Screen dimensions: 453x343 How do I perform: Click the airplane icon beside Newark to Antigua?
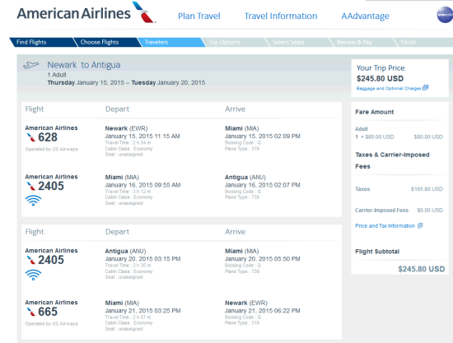coord(31,65)
